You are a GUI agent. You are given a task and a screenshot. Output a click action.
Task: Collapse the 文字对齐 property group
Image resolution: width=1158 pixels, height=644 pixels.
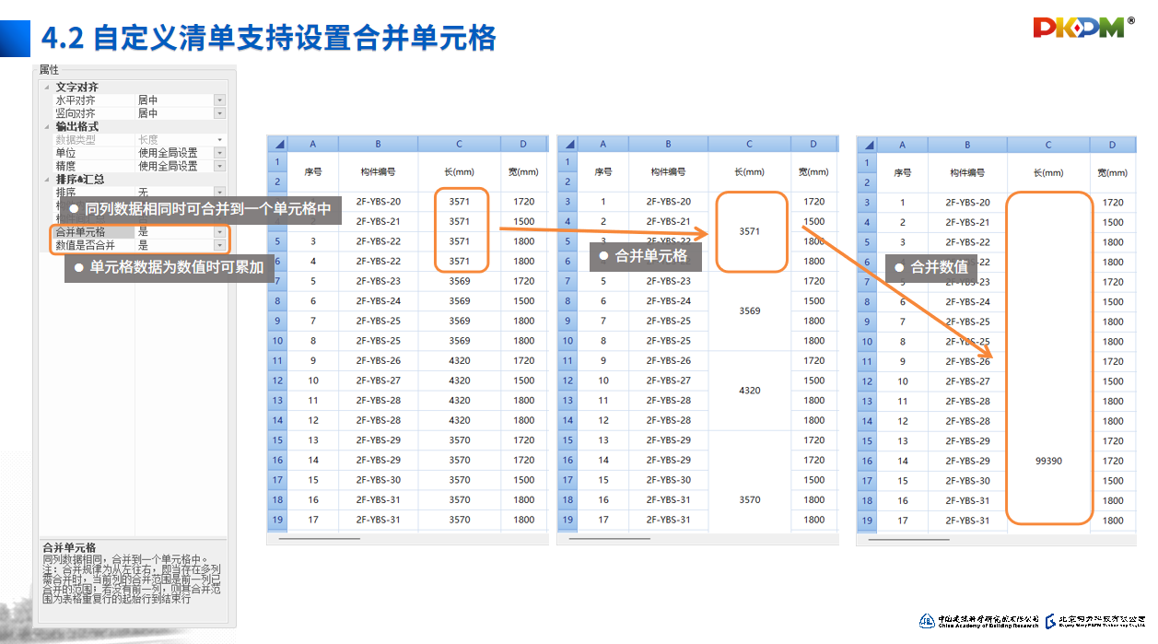pyautogui.click(x=48, y=88)
